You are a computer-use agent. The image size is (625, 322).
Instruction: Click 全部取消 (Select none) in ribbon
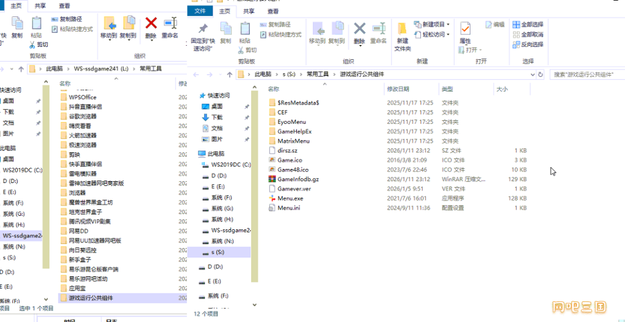[528, 34]
